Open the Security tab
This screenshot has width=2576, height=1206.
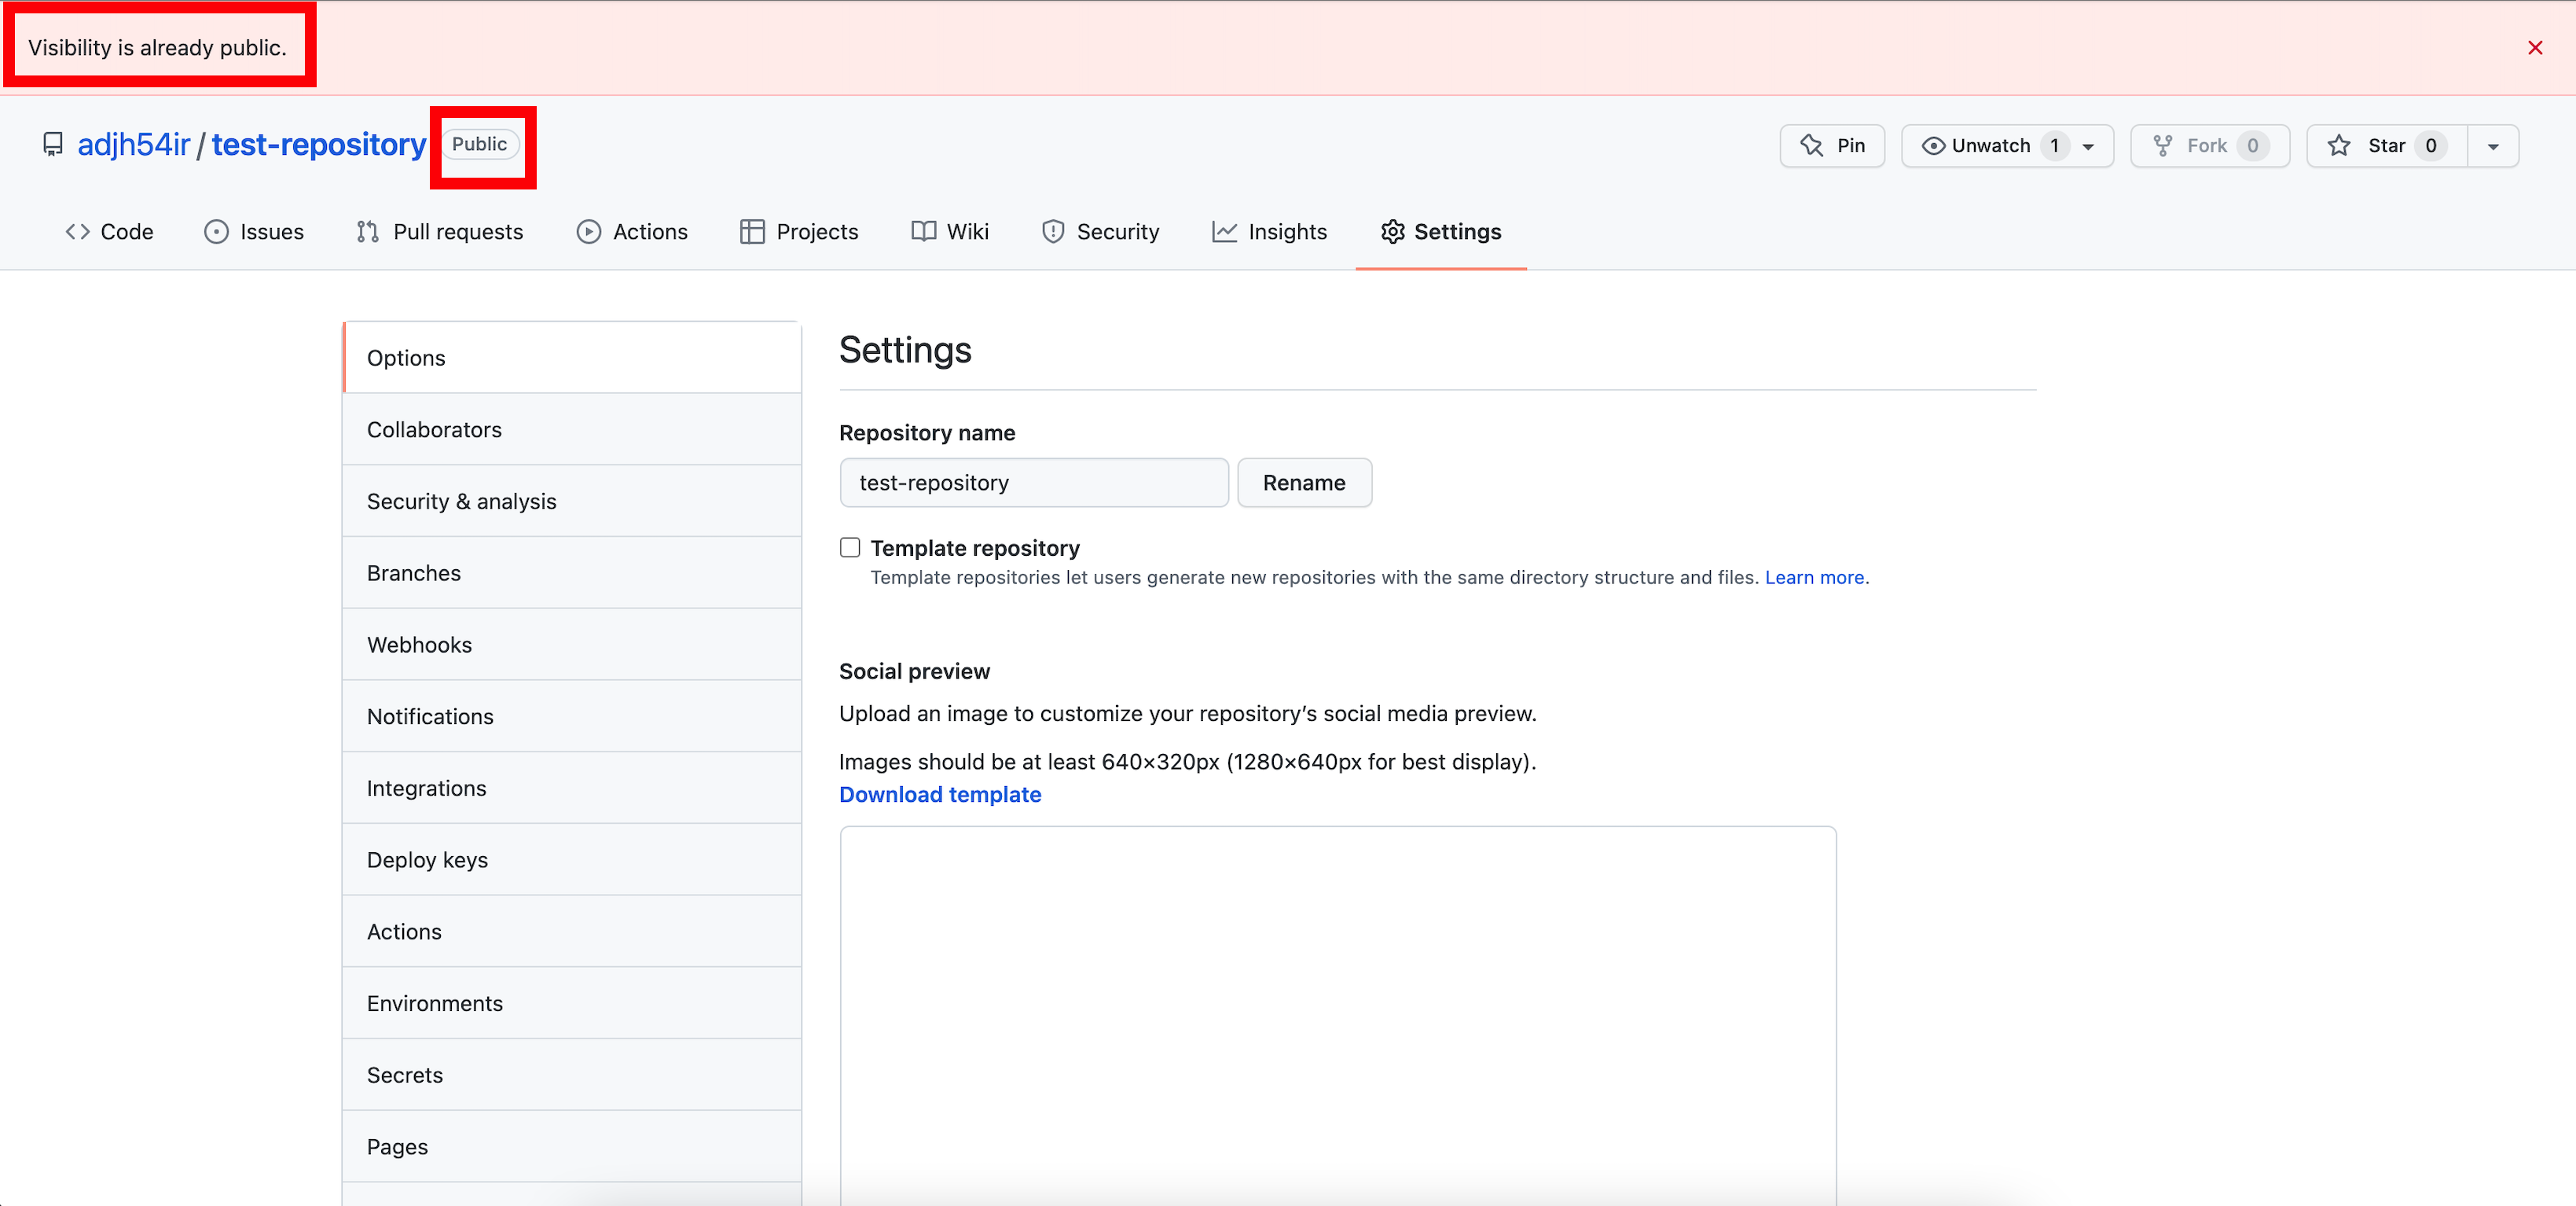(x=1100, y=232)
